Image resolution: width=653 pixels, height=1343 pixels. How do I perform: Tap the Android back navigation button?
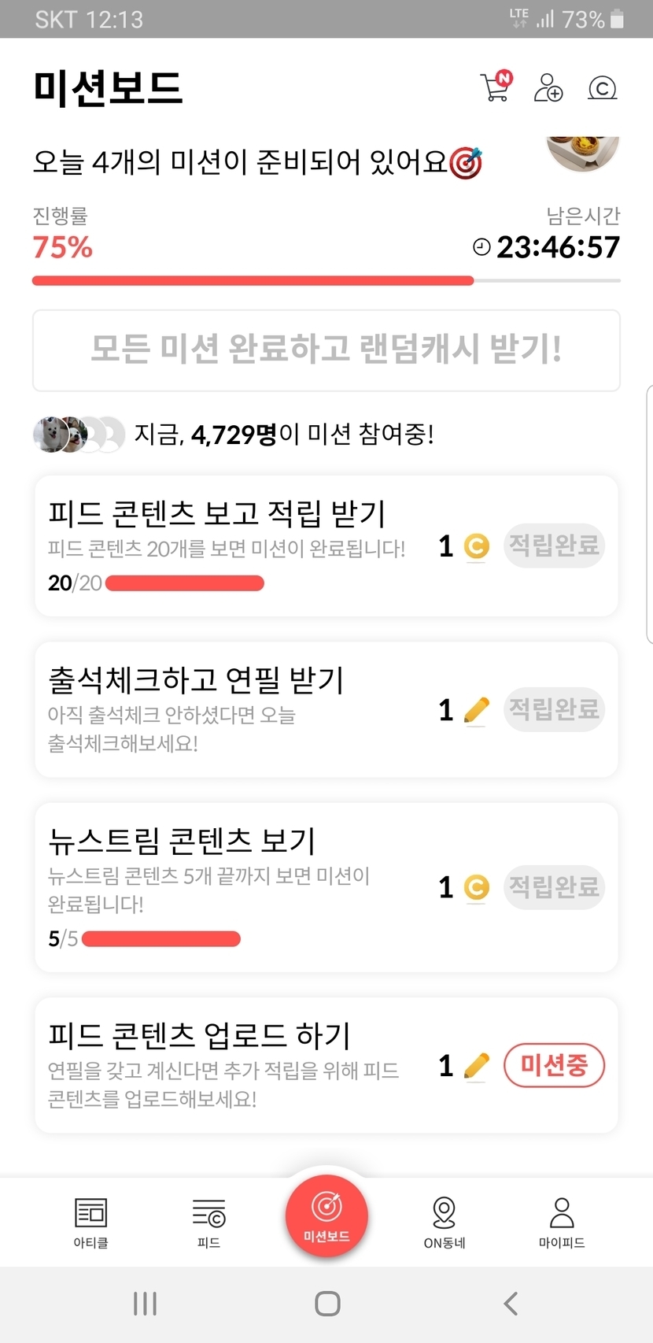511,1304
